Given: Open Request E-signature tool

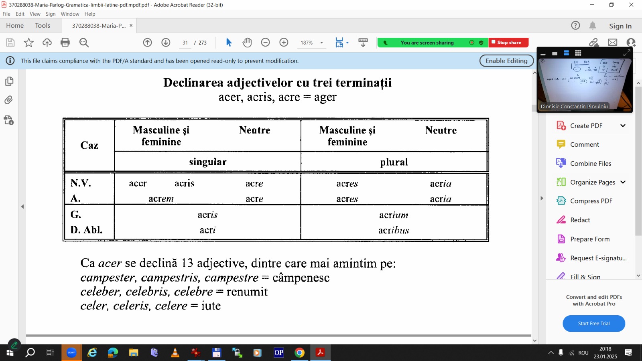Looking at the screenshot, I should 591,258.
